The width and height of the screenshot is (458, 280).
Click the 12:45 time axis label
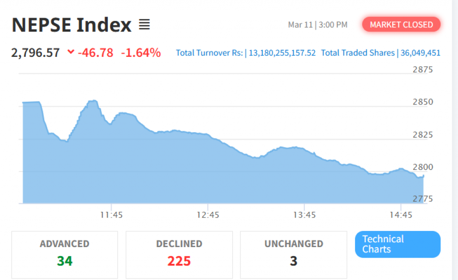click(x=208, y=215)
